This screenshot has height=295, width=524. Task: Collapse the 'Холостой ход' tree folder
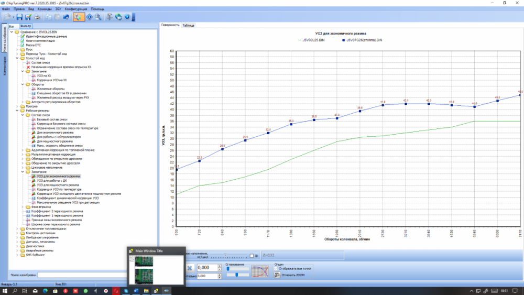point(18,58)
